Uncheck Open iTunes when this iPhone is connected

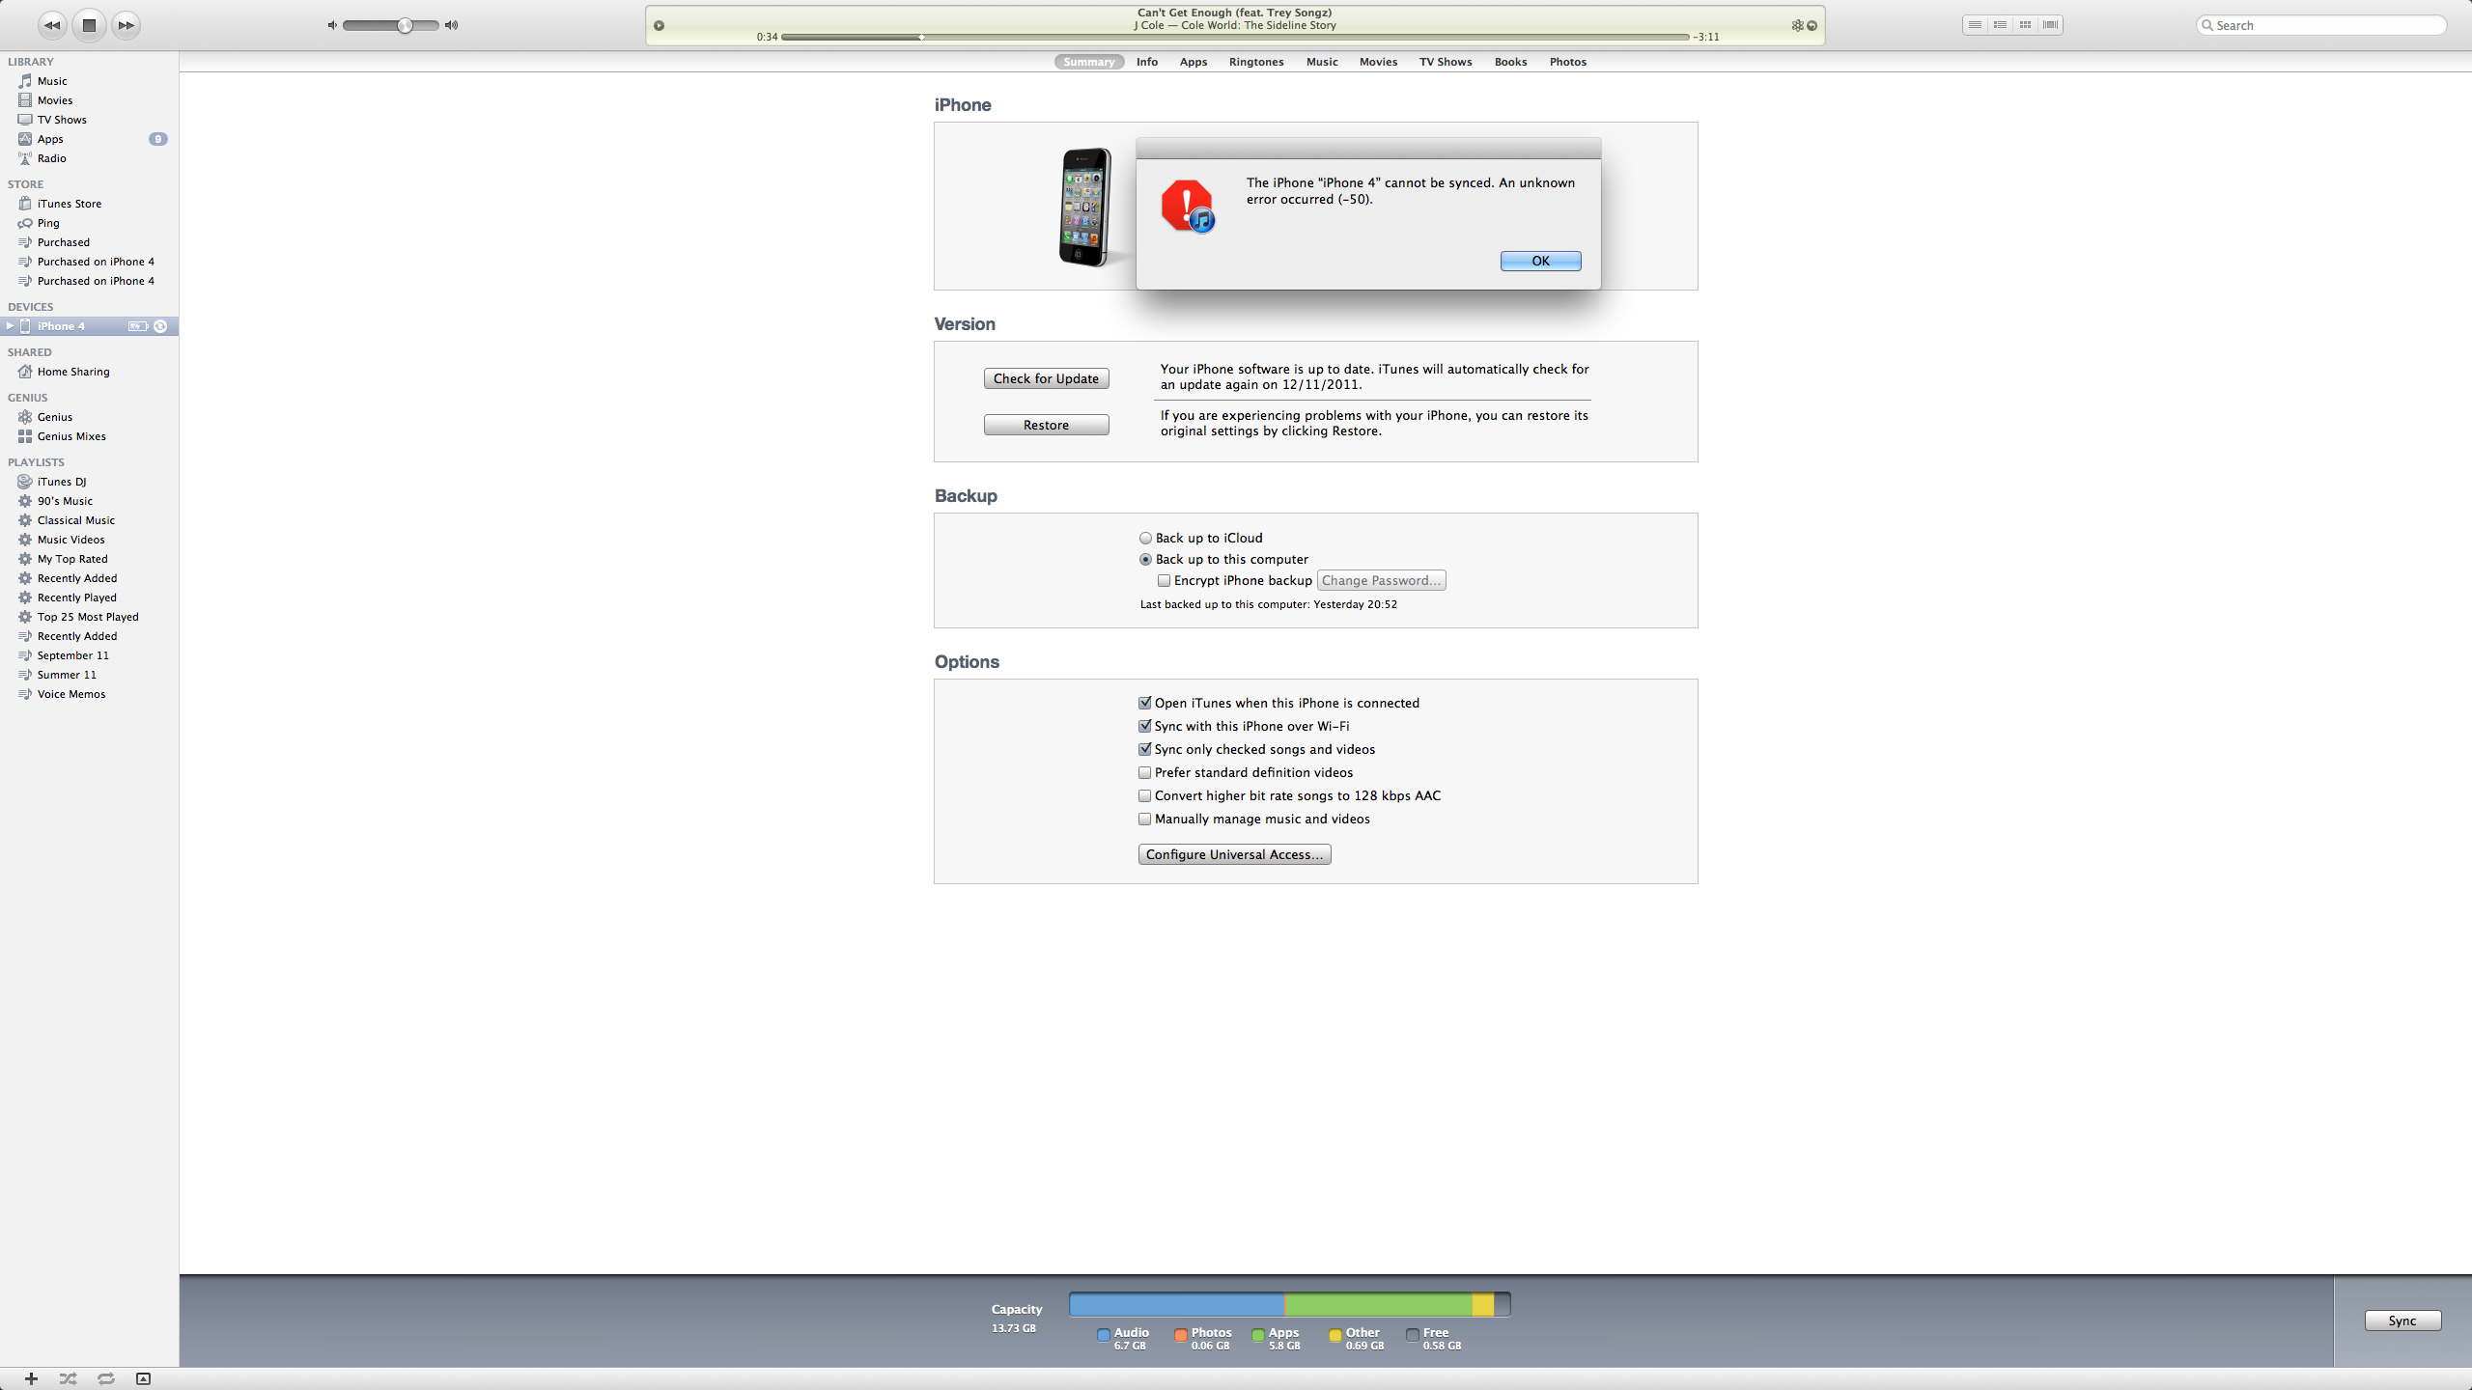pos(1144,703)
